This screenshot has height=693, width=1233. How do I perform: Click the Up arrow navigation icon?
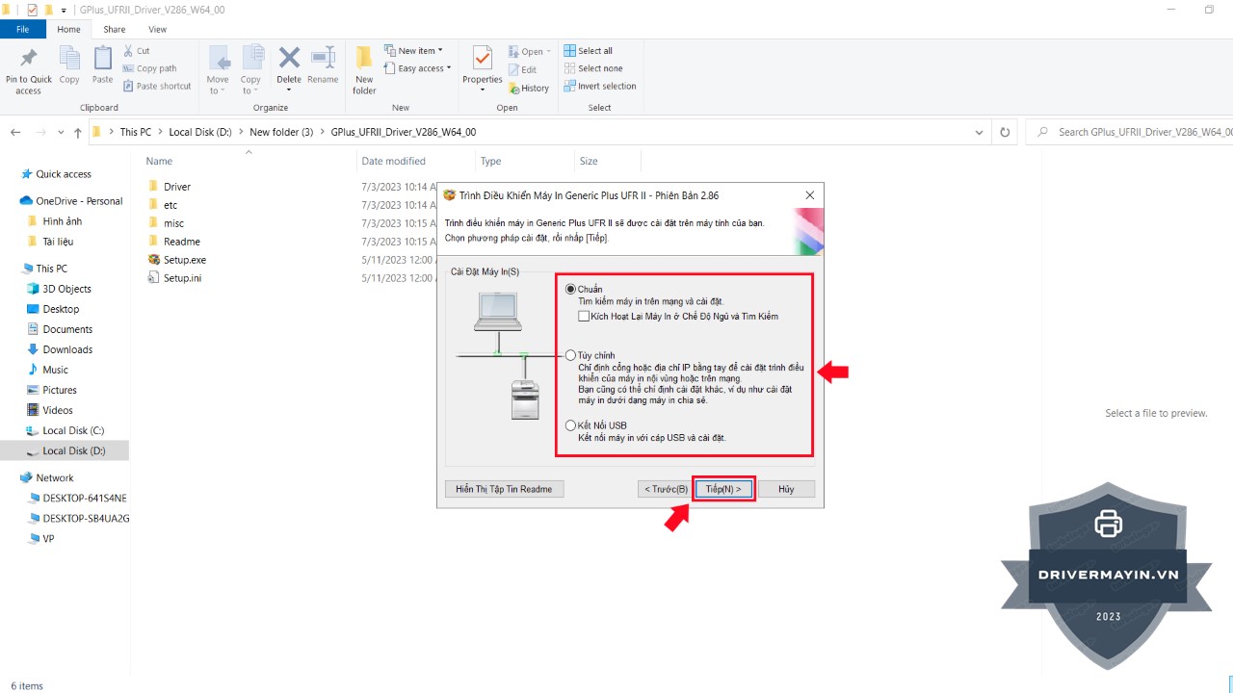click(x=78, y=133)
